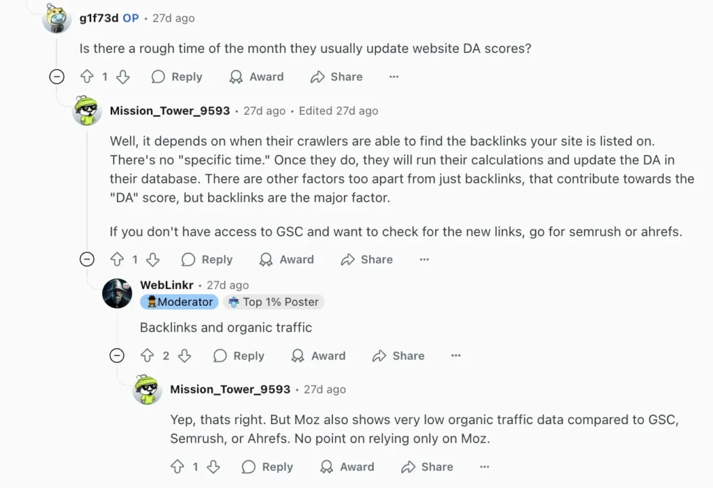
Task: Share WebLinkr's comment
Action: (398, 355)
